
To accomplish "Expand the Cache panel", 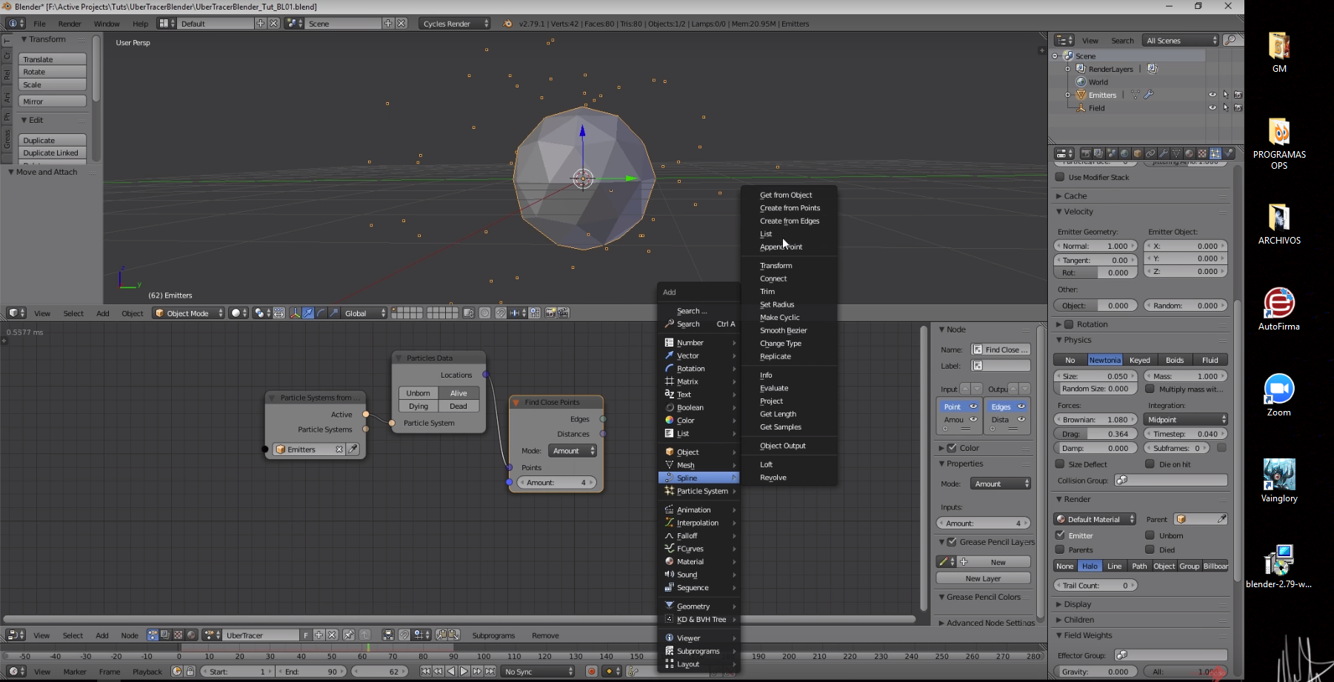I will point(1075,196).
